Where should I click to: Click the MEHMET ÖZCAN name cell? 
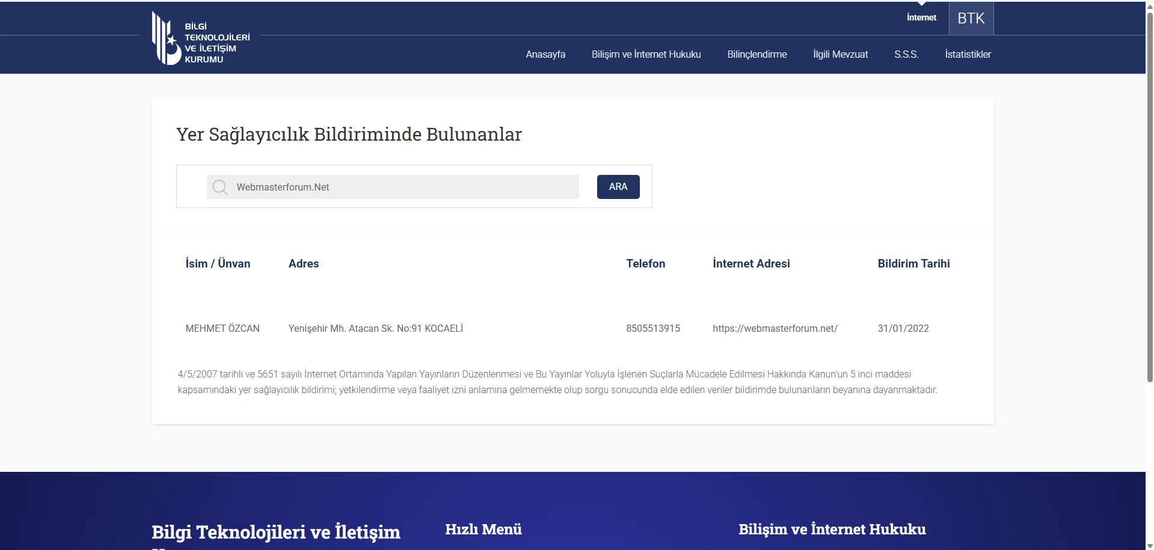(x=223, y=328)
